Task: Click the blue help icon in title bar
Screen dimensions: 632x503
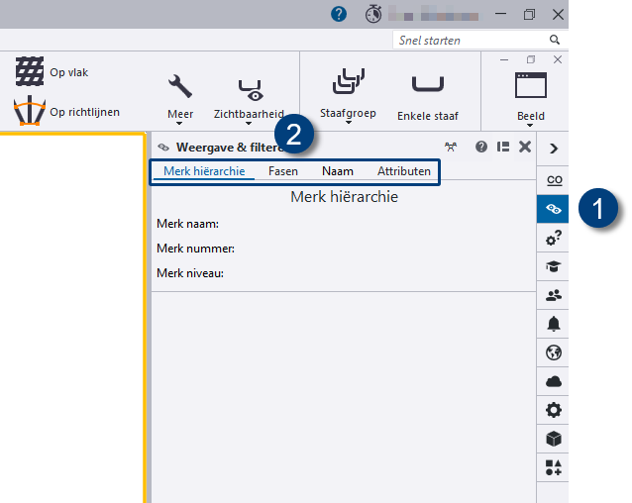Action: click(x=339, y=14)
